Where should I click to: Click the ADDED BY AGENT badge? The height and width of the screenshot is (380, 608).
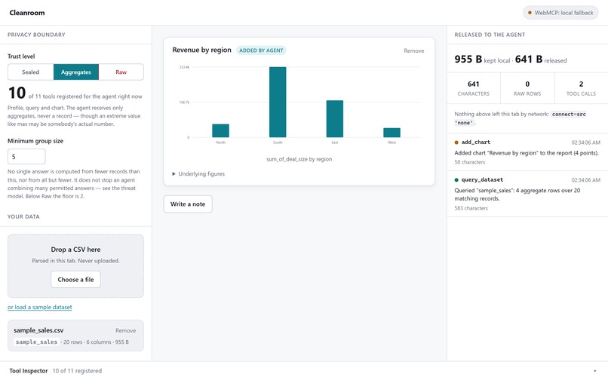coord(261,51)
